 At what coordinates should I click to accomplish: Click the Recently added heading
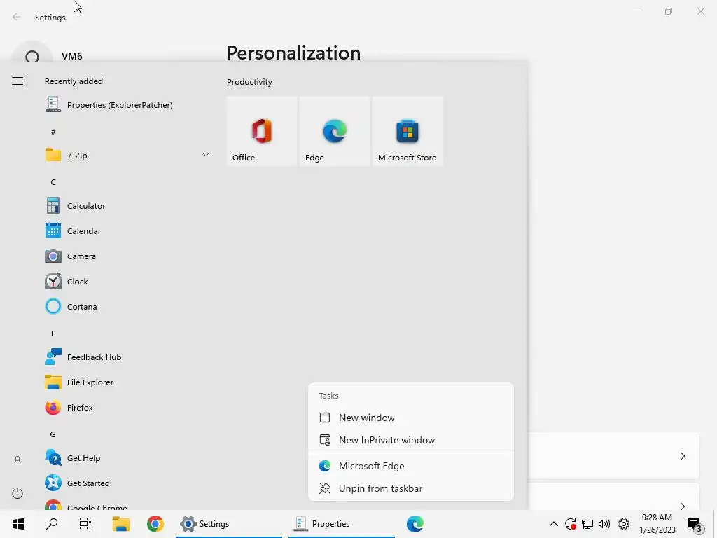(x=74, y=81)
